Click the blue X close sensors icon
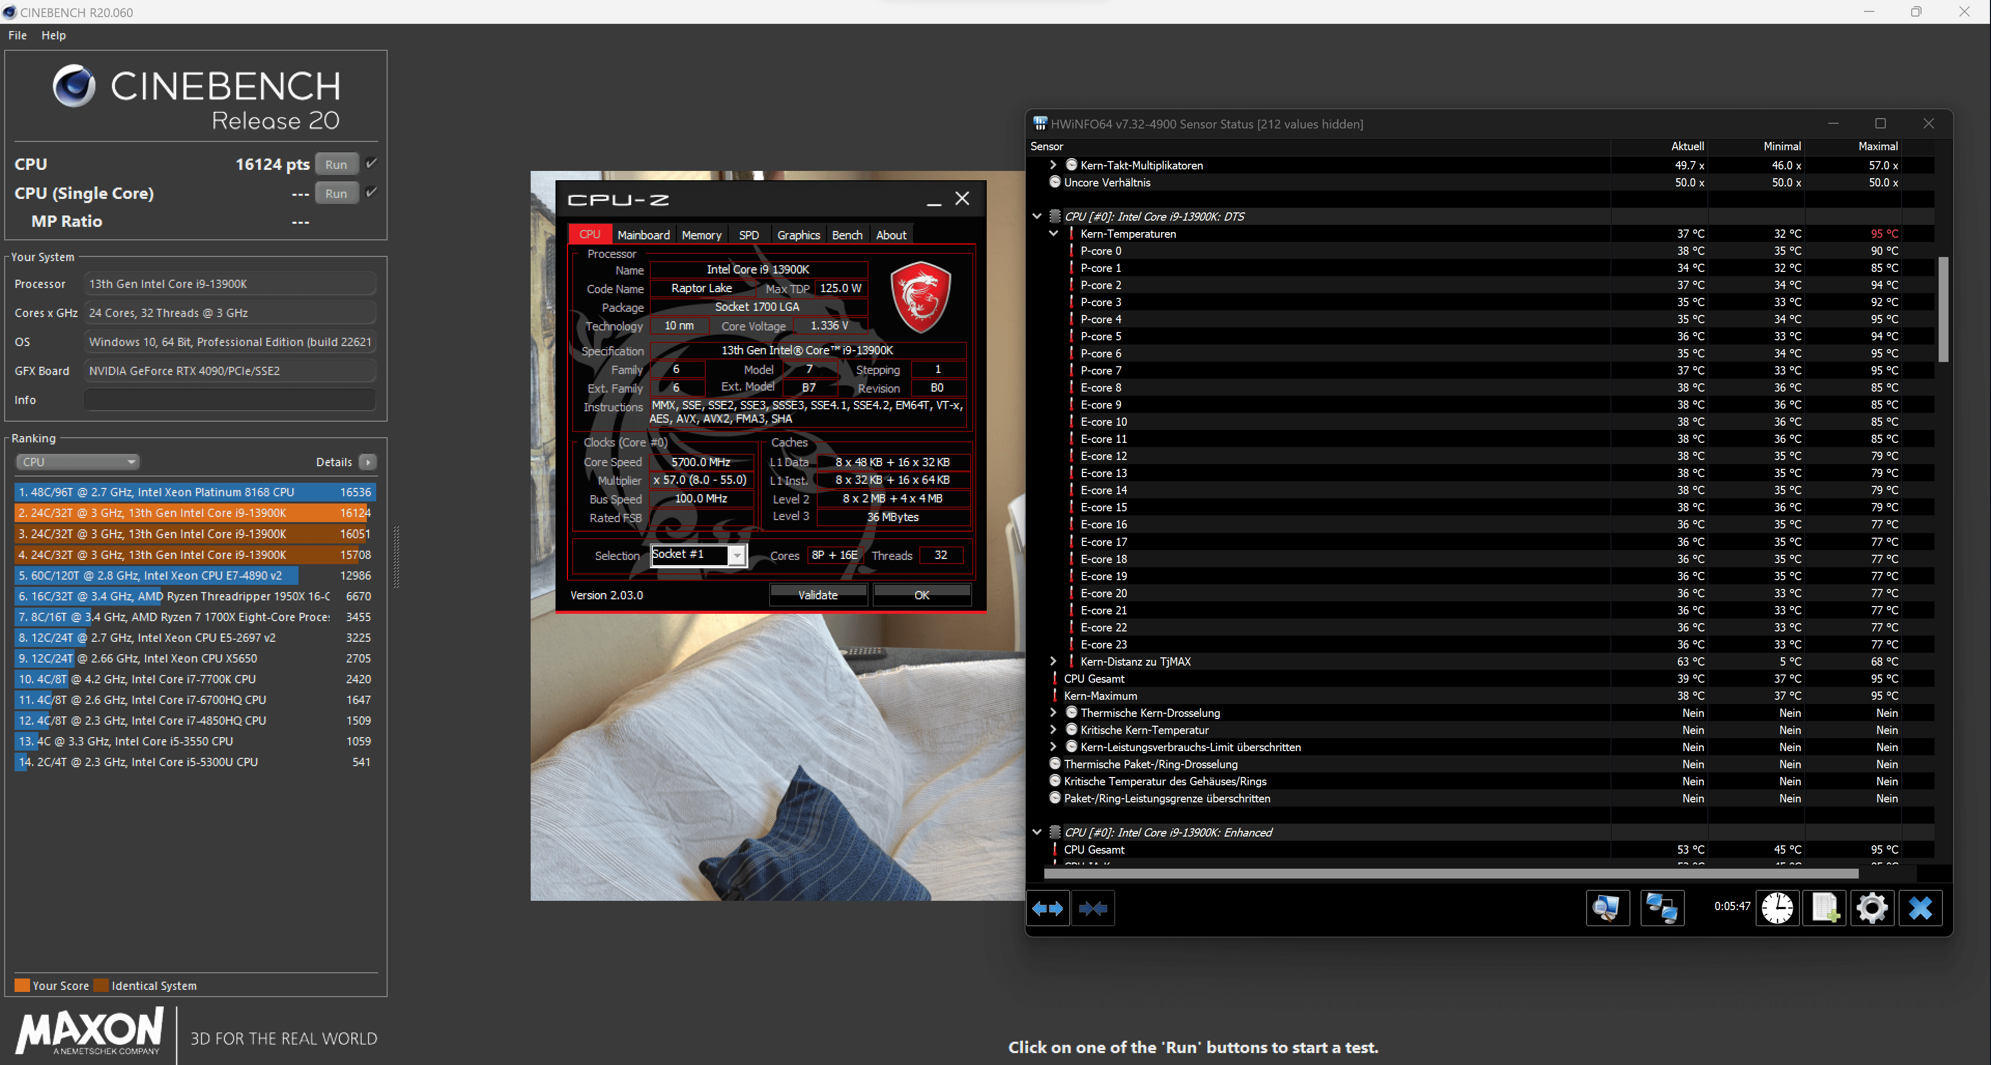 1920,908
